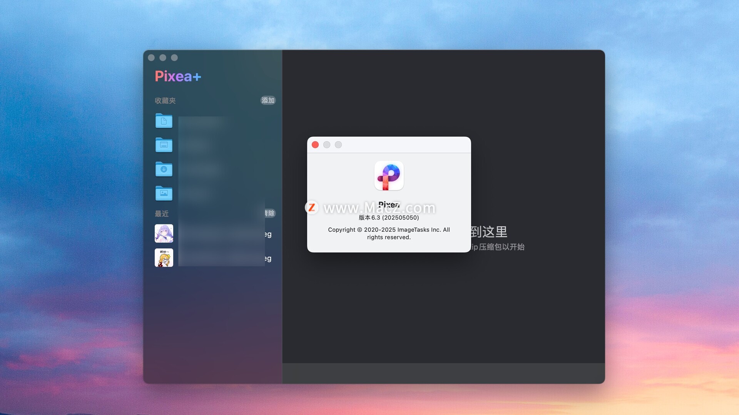Open recent blonde cartoon character thumbnail

click(x=164, y=257)
